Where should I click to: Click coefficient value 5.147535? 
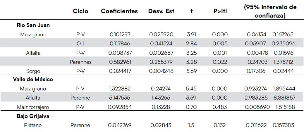pyautogui.click(x=120, y=98)
